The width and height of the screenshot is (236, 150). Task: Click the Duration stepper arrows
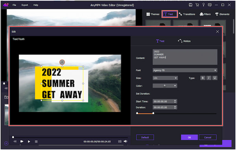[175, 107]
